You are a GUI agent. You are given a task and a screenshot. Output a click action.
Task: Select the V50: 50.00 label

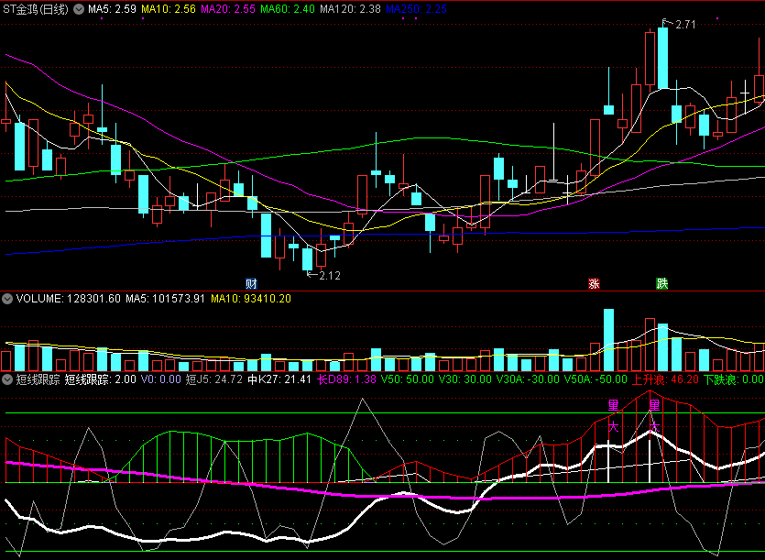click(x=408, y=379)
